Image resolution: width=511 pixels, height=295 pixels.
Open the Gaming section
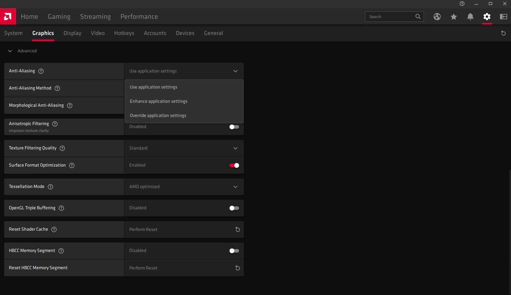click(x=59, y=17)
